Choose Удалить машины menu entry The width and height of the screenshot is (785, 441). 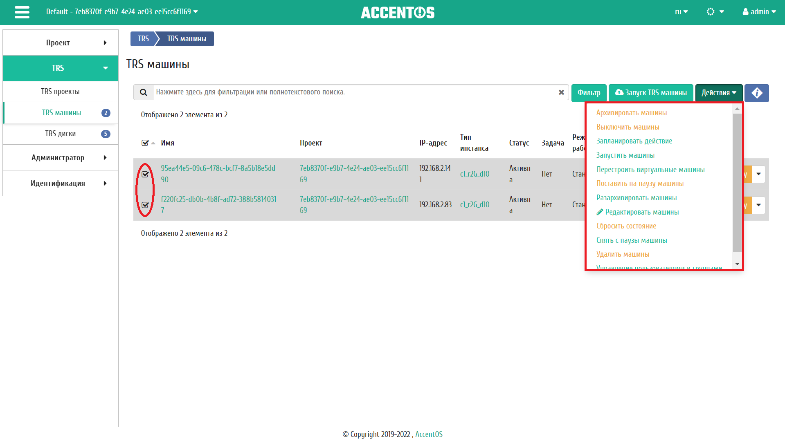point(623,254)
